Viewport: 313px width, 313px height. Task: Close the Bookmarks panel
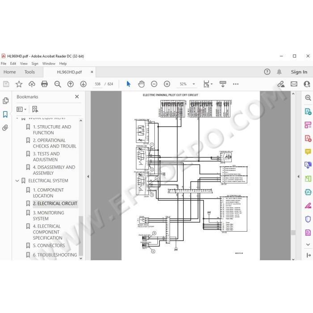(x=77, y=97)
